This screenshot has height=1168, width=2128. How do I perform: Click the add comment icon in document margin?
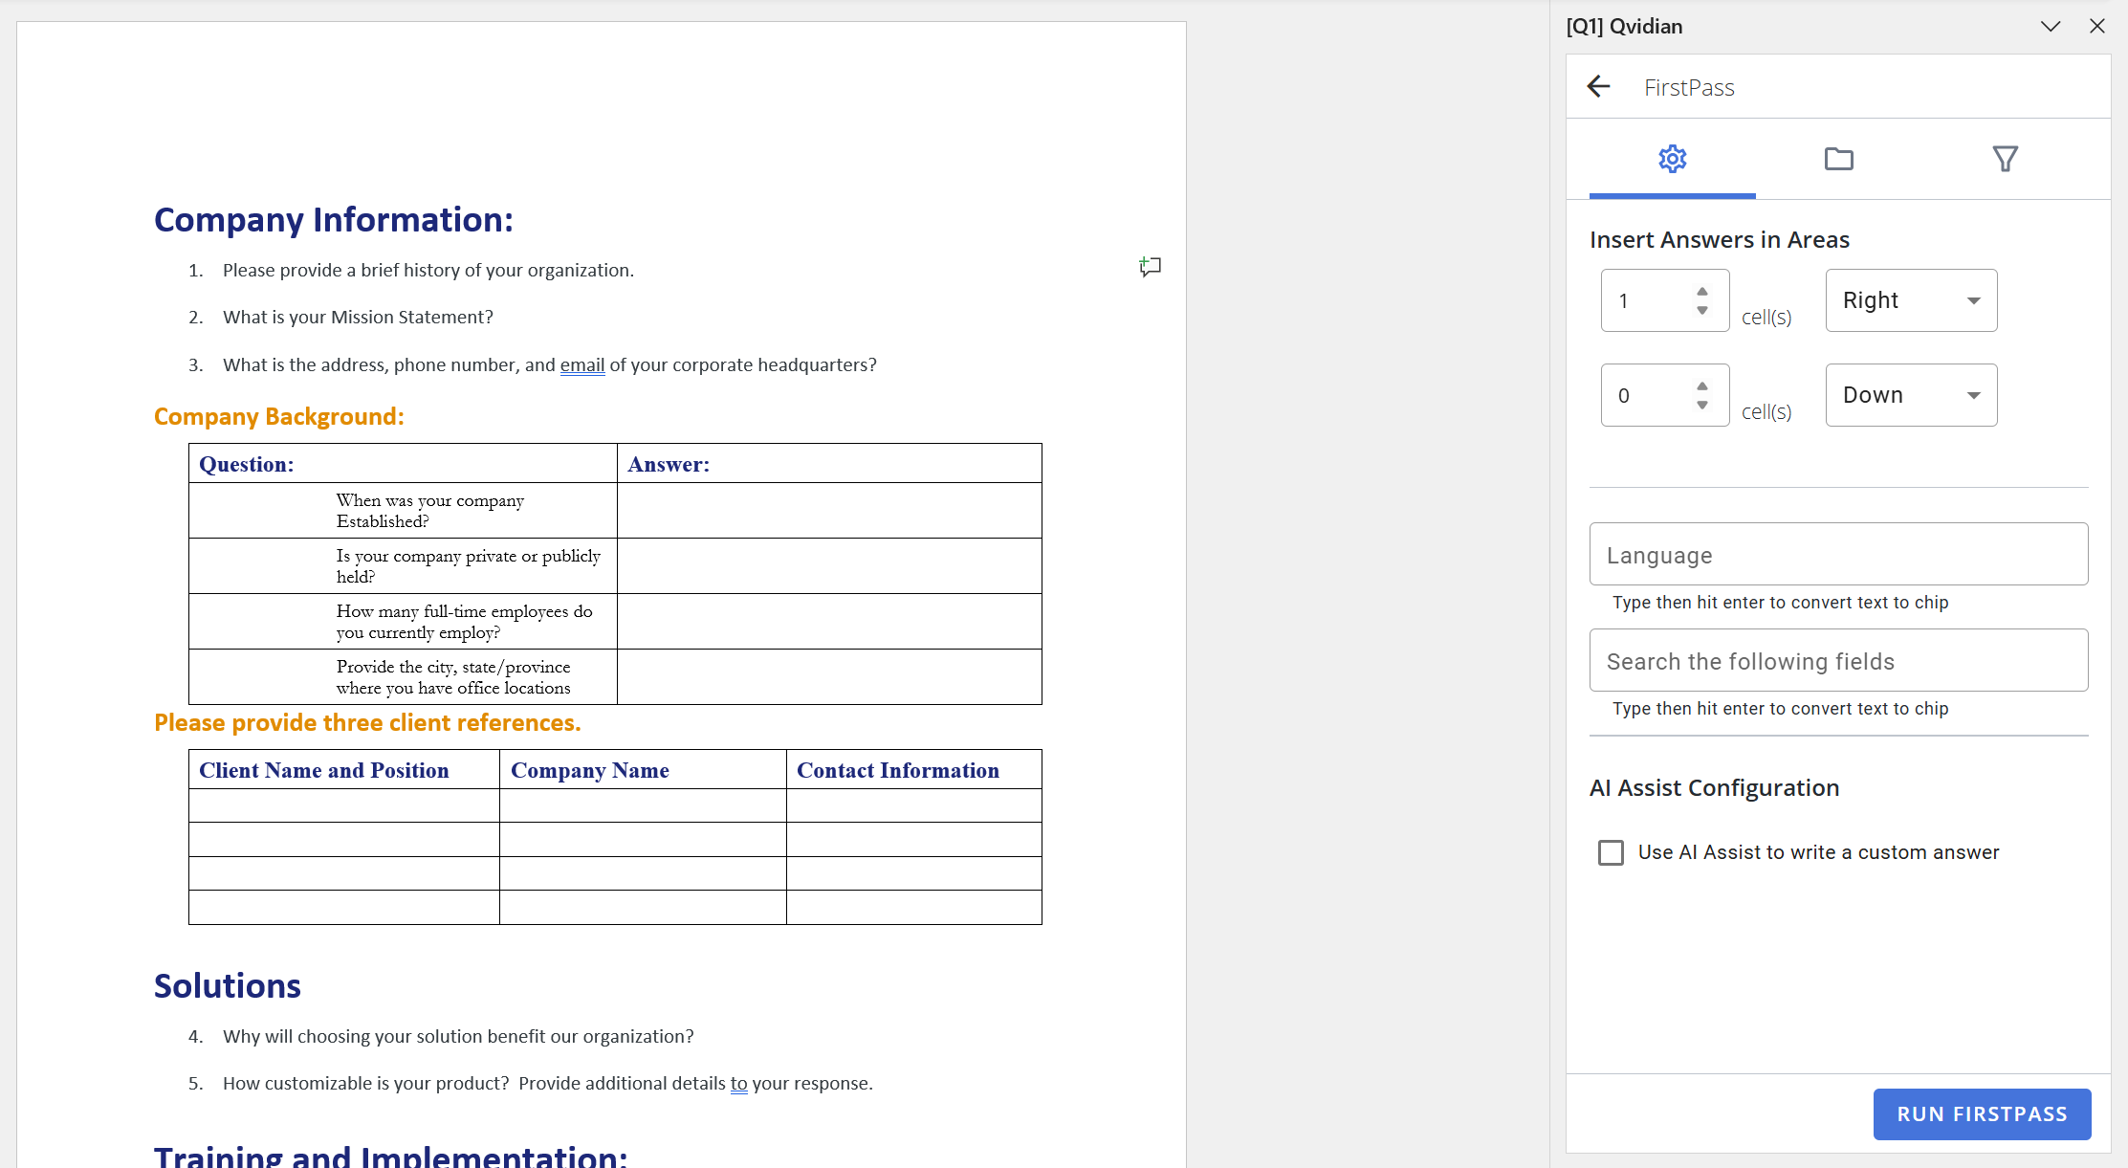(x=1150, y=267)
